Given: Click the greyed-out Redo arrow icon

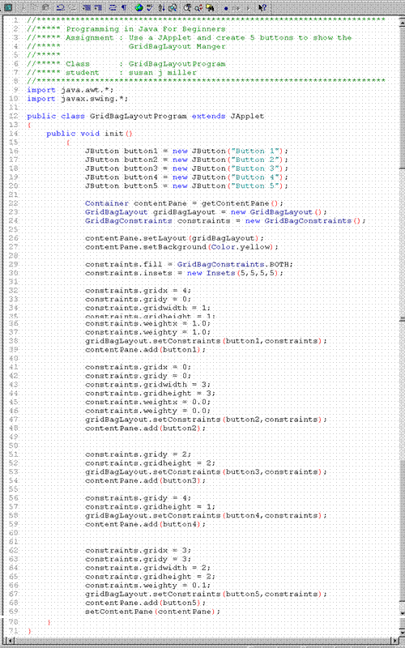Looking at the screenshot, I should [x=72, y=7].
